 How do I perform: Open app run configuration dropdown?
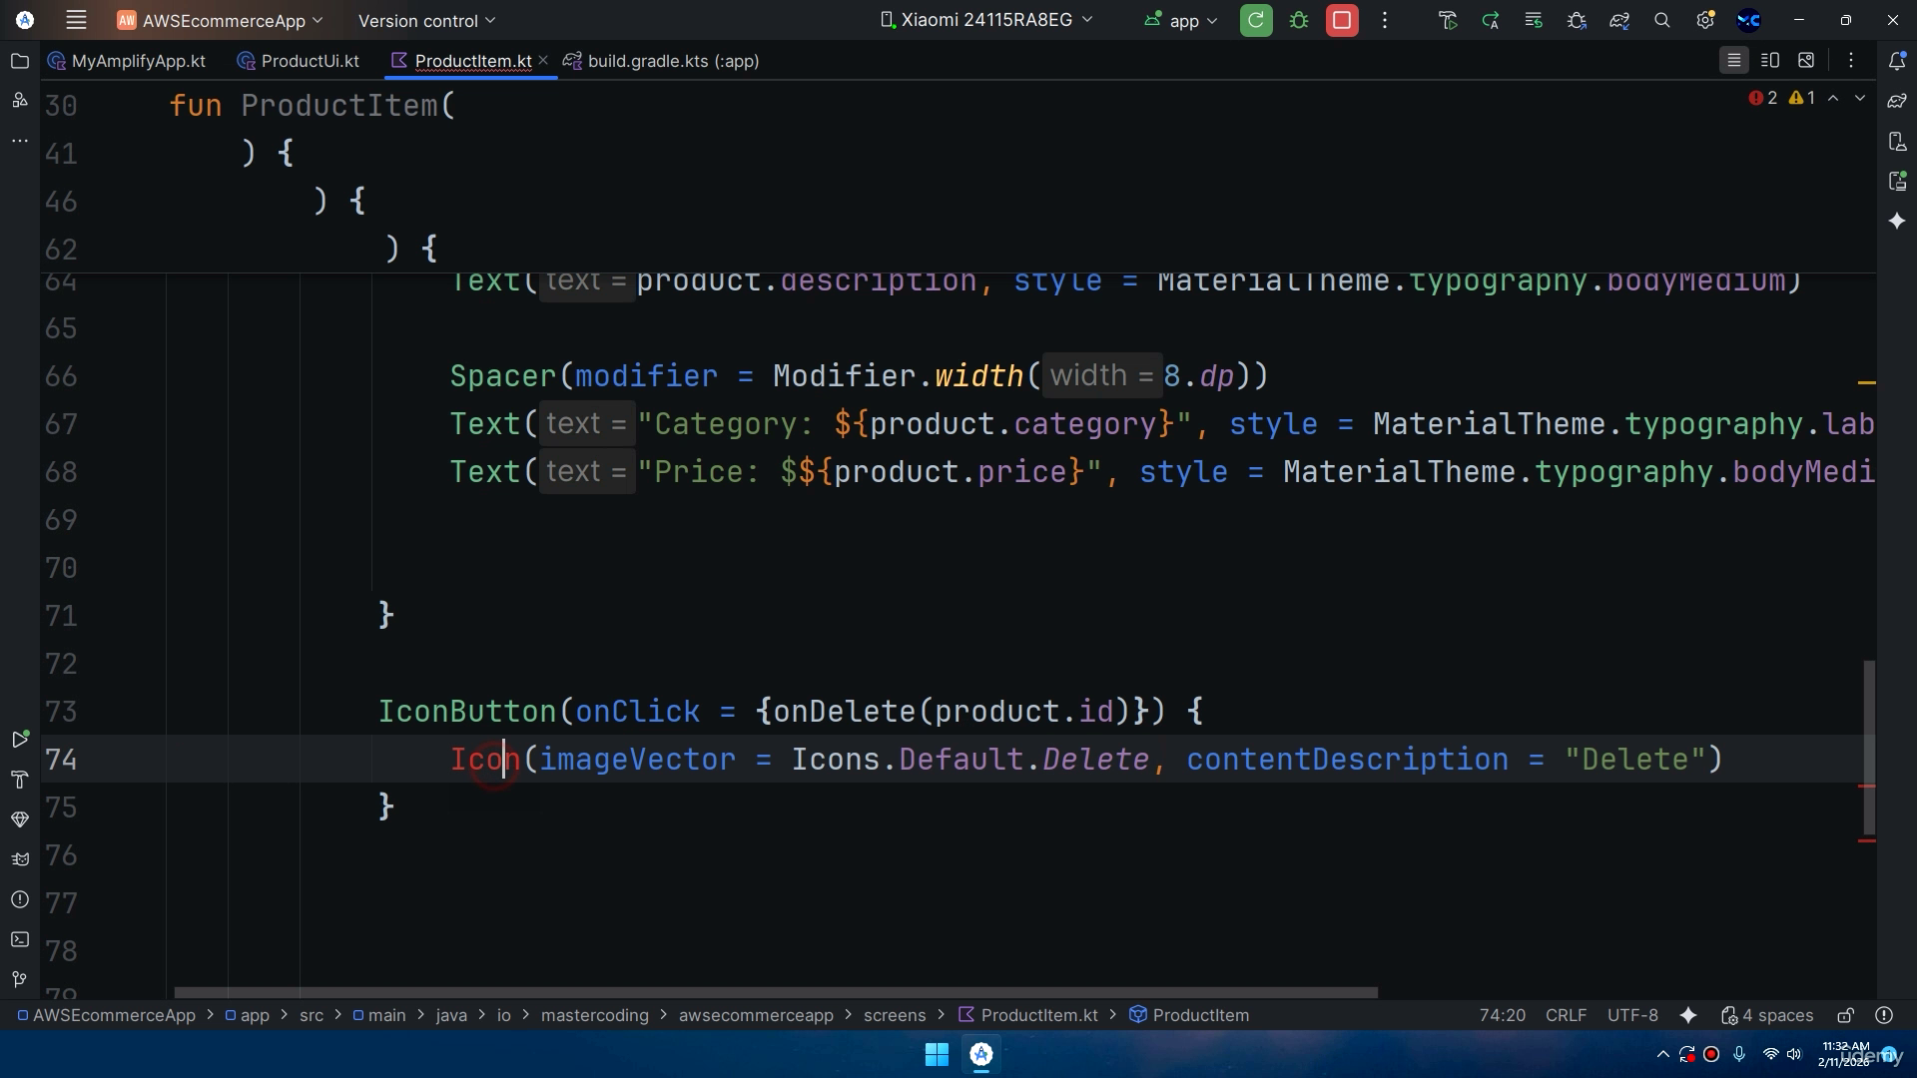1182,20
